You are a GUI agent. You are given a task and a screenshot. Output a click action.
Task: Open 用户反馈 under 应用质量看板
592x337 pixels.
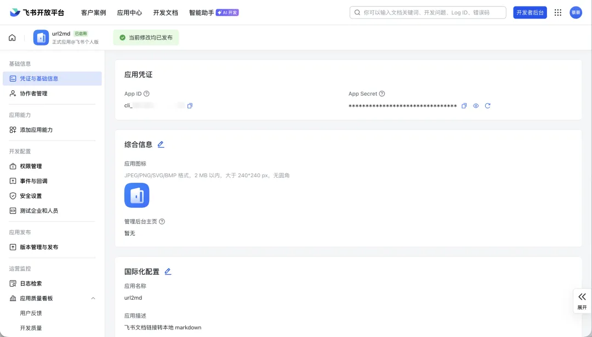pos(32,312)
